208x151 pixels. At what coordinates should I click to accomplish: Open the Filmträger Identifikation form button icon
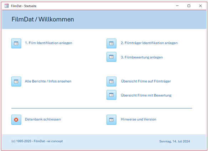(x=111, y=43)
